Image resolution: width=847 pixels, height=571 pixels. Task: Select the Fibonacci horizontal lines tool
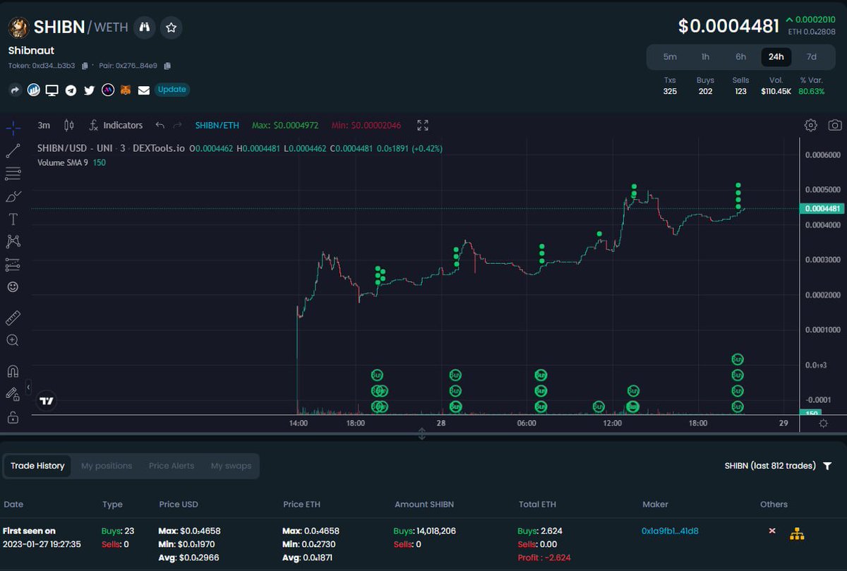point(13,173)
